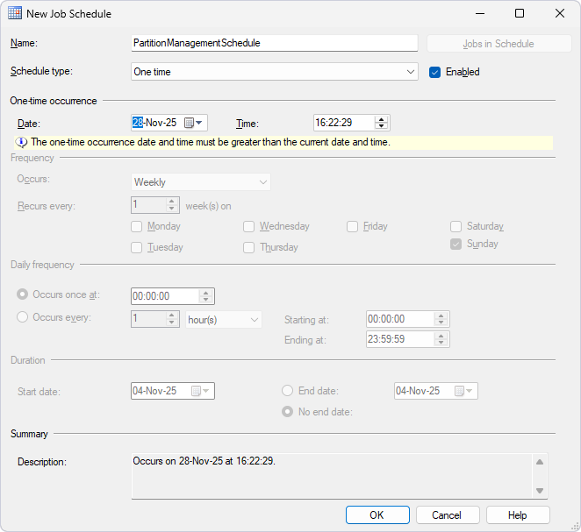Uncheck the Sunday checkbox
Viewport: 581px width, 532px height.
tap(455, 245)
